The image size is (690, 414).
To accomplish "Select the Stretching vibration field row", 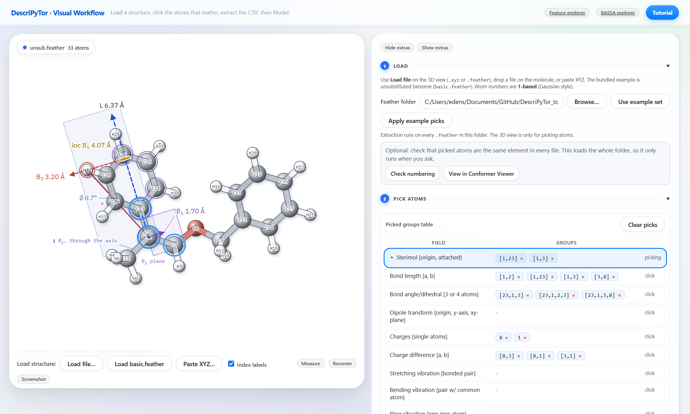I will click(x=525, y=373).
